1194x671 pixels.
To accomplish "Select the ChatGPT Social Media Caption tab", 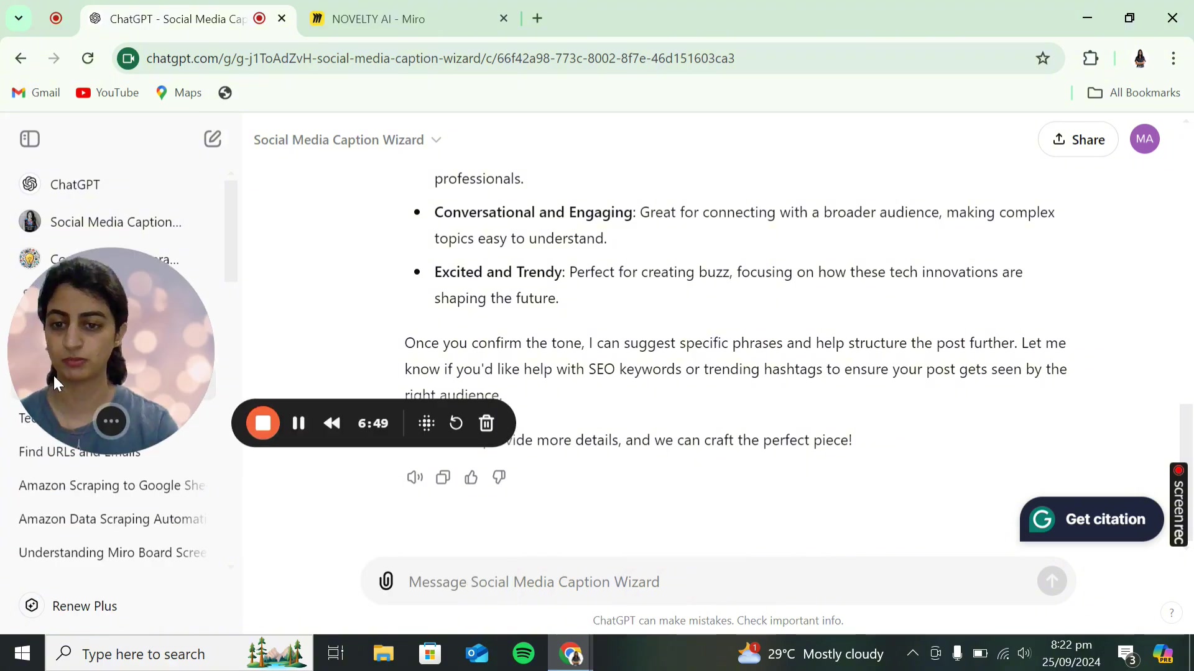I will pyautogui.click(x=177, y=19).
